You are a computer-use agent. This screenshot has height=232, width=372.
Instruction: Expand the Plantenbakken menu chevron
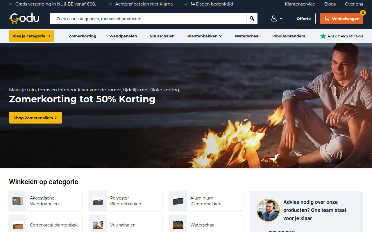point(221,36)
